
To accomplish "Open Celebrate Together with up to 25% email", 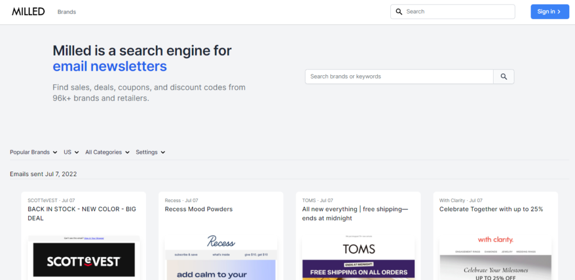I will point(491,209).
